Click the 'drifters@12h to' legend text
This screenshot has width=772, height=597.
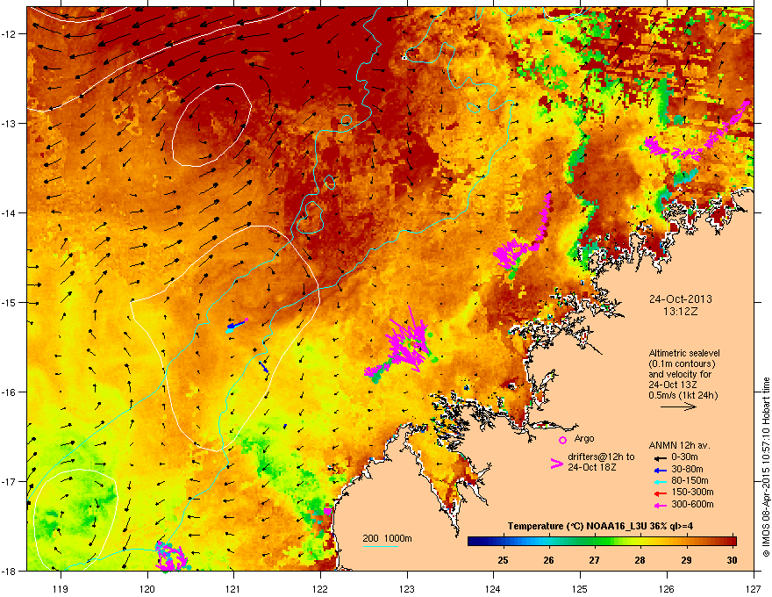pos(601,457)
